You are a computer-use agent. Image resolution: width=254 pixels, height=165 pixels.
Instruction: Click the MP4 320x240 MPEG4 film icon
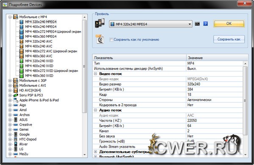(x=22, y=22)
